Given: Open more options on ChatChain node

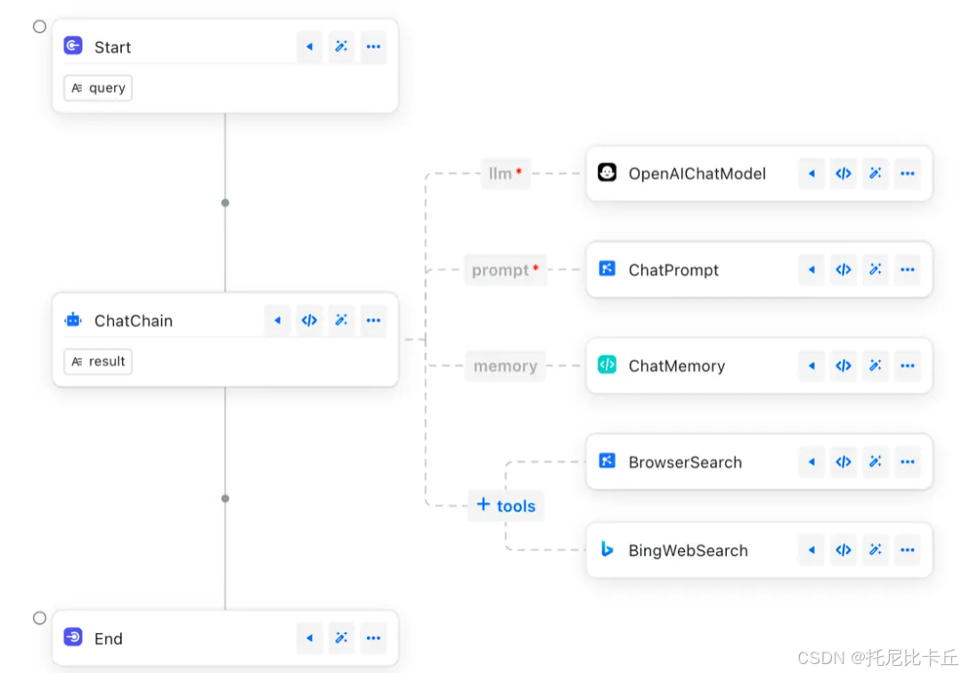Looking at the screenshot, I should tap(373, 320).
